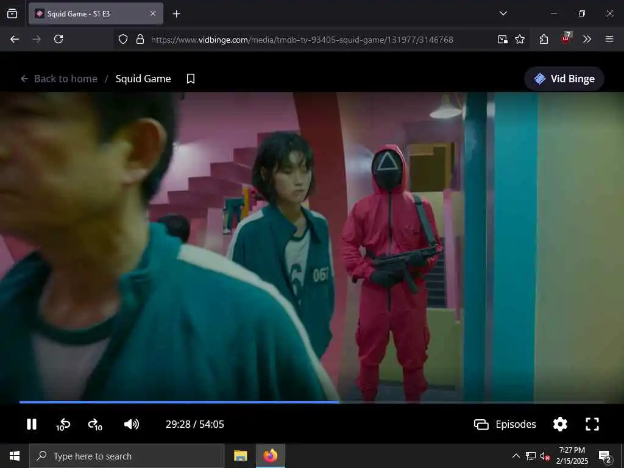Bookmark Squid Game
Viewport: 624px width, 468px height.
click(x=191, y=79)
